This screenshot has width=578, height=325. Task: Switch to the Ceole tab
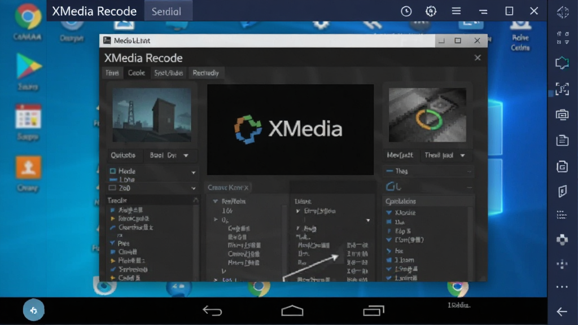[137, 73]
